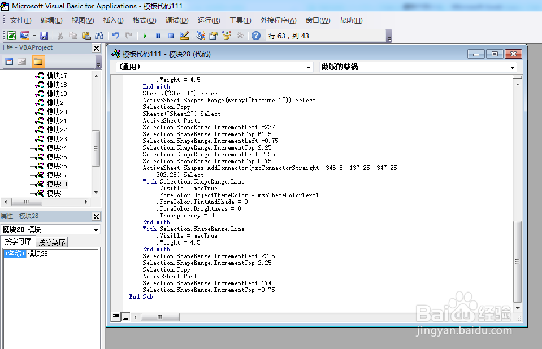The image size is (542, 349).
Task: Open the 文件(F) menu
Action: 21,20
